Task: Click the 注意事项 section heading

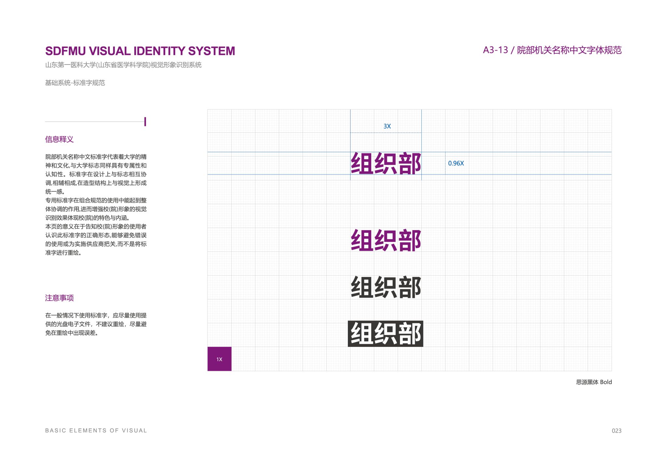Action: (x=59, y=298)
